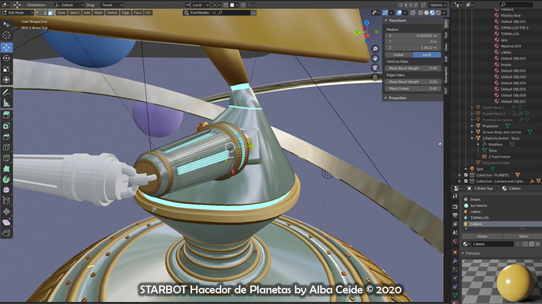Open the Edit Mode dropdown
The width and height of the screenshot is (542, 304).
click(x=18, y=13)
